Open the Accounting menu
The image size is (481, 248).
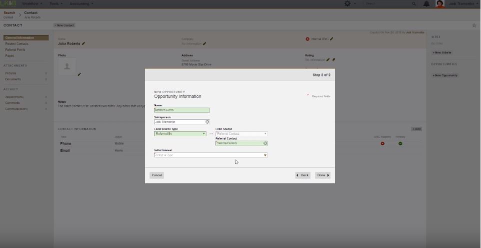80,3
